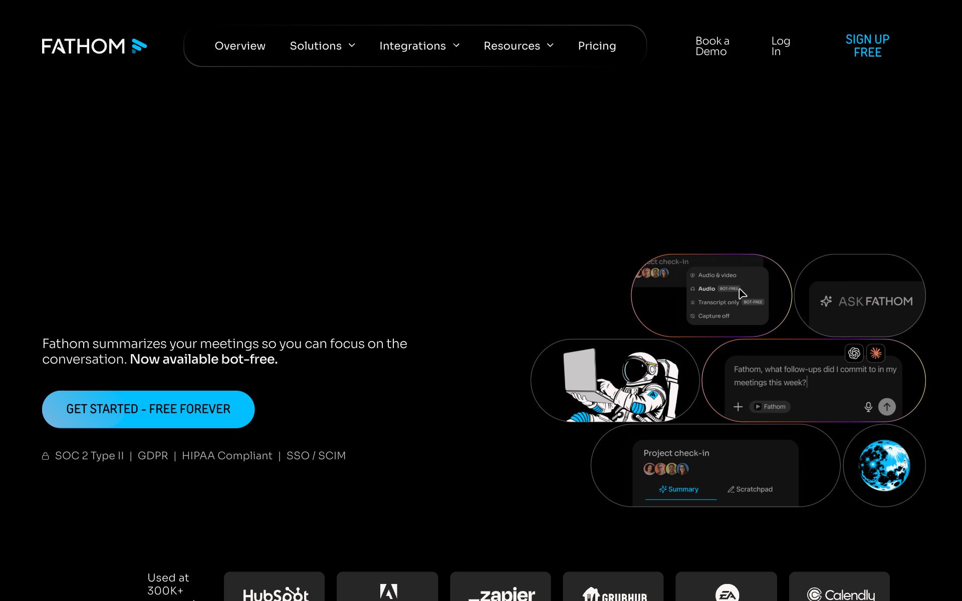Click the send arrow button in chat
The image size is (962, 601).
point(887,407)
